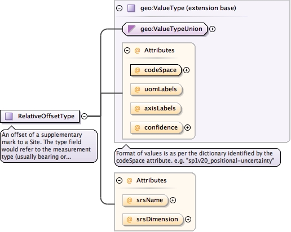Click the @ icon on the axisLabels attribute

click(138, 108)
